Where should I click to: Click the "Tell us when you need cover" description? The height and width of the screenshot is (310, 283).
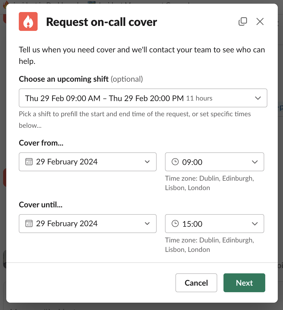142,55
